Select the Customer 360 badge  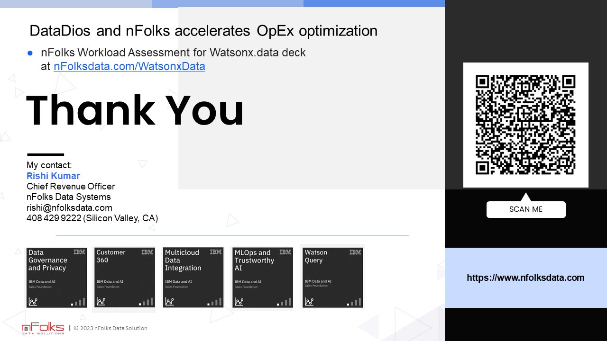[125, 278]
